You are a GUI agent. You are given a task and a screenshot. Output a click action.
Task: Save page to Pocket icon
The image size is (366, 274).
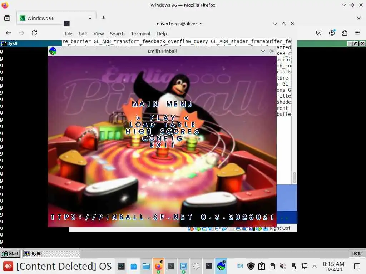[x=318, y=33]
